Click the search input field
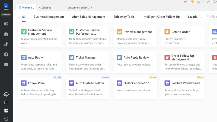The height and width of the screenshot is (122, 217). 211,17
